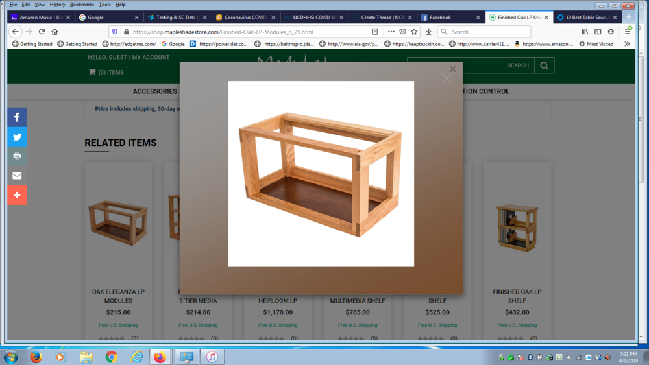649x365 pixels.
Task: Share page via Twitter sidebar icon
Action: pos(17,137)
